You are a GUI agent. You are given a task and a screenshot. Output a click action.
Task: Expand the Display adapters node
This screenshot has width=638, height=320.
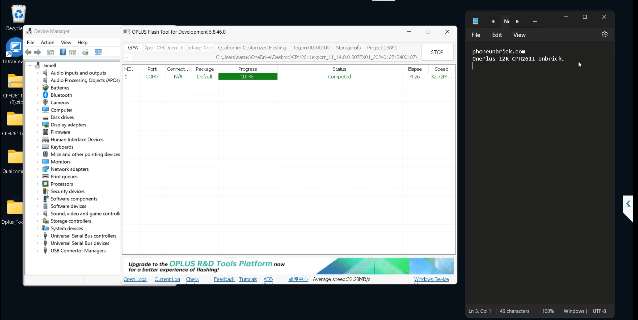click(38, 125)
